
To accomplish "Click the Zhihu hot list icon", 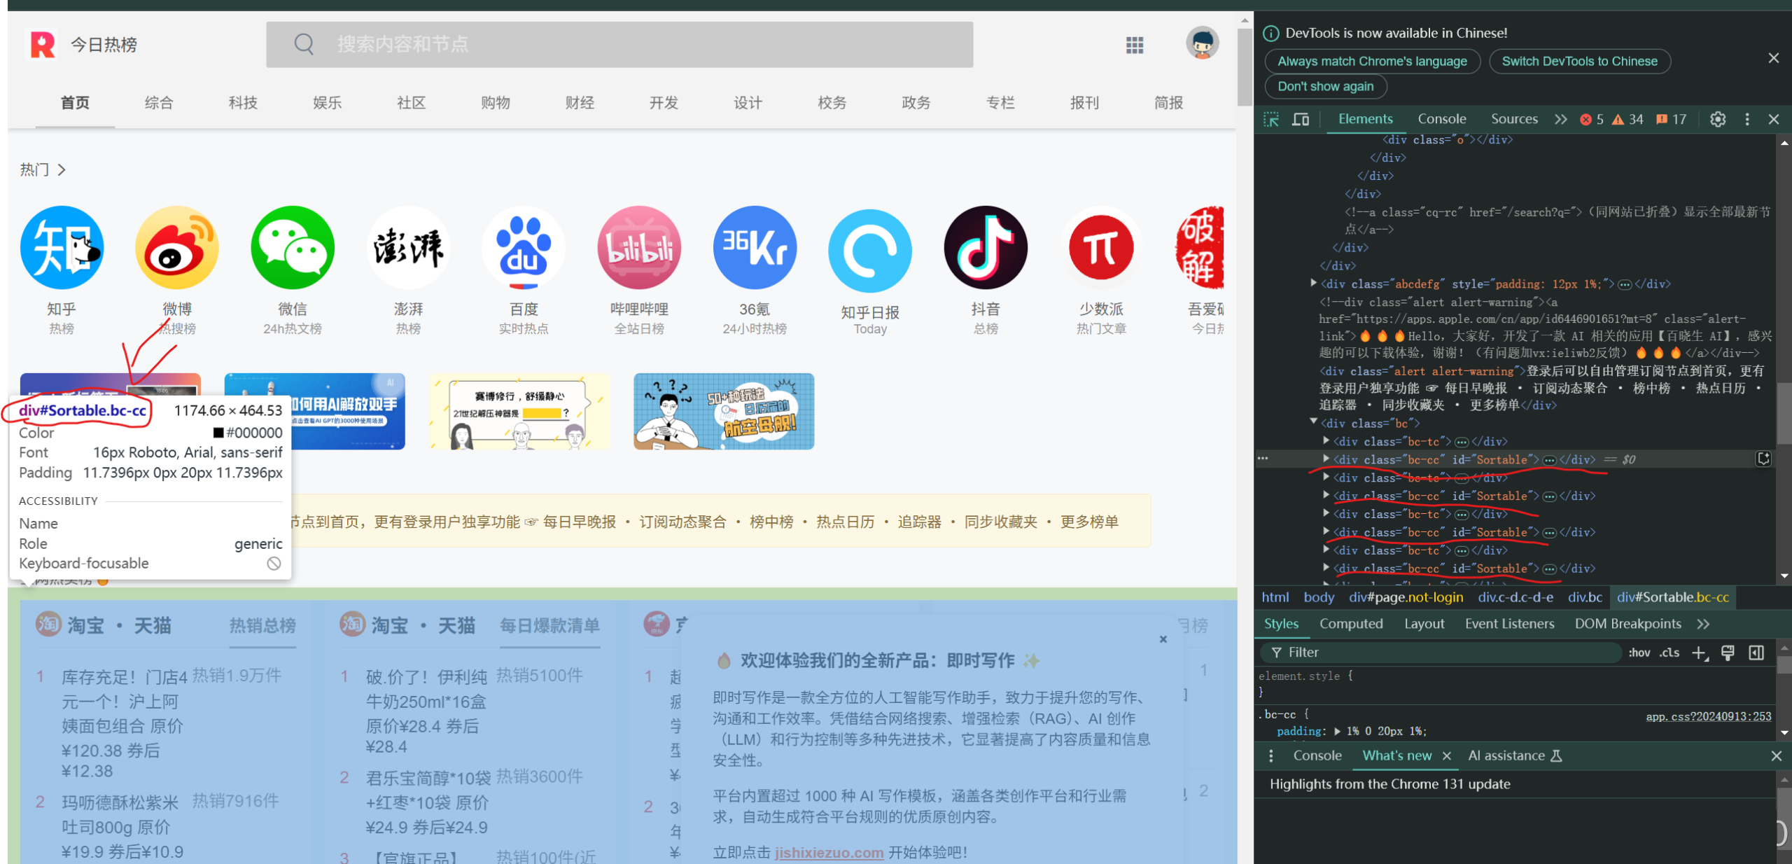I will click(62, 248).
